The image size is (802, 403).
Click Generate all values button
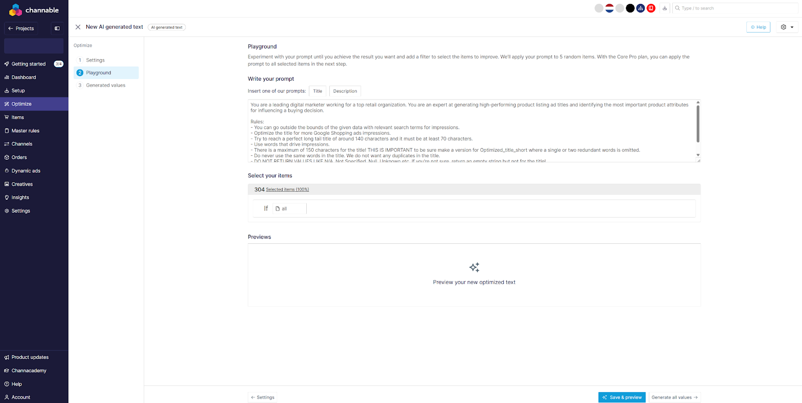[x=674, y=397]
